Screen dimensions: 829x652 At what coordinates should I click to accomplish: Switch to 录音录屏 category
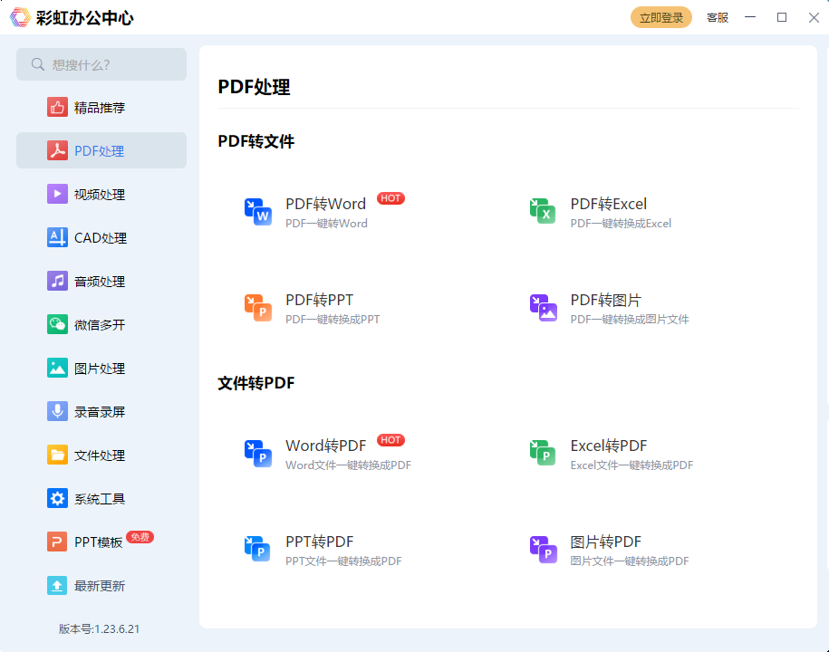pyautogui.click(x=101, y=411)
